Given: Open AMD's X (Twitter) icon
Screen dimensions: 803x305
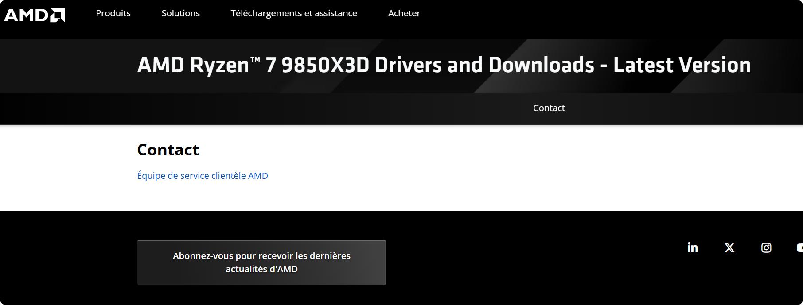Looking at the screenshot, I should click(x=729, y=247).
